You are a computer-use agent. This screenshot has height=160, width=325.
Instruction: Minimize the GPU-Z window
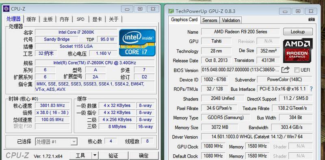tap(285, 11)
